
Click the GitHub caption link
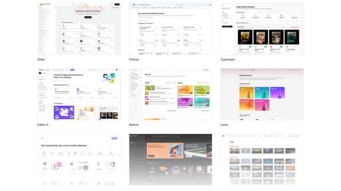134,59
